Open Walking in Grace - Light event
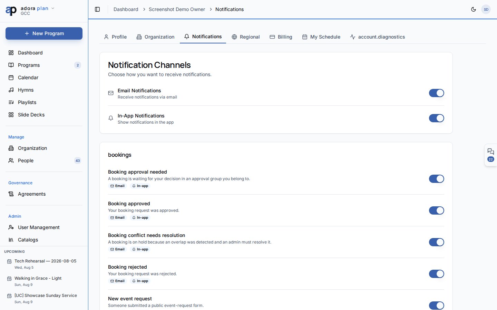 44,281
